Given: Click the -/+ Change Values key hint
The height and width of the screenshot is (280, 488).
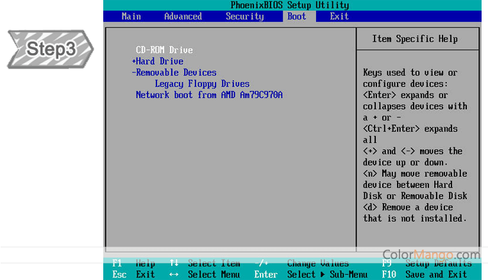Looking at the screenshot, I should point(262,263).
